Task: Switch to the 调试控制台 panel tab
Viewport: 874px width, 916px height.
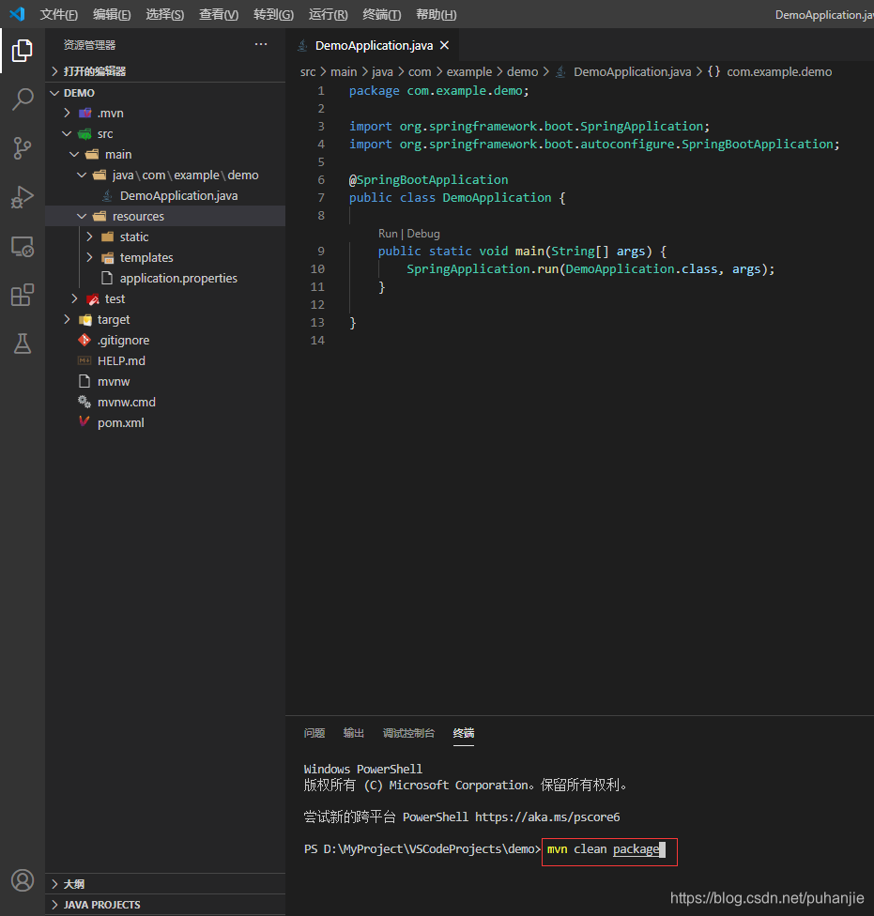Action: 408,733
